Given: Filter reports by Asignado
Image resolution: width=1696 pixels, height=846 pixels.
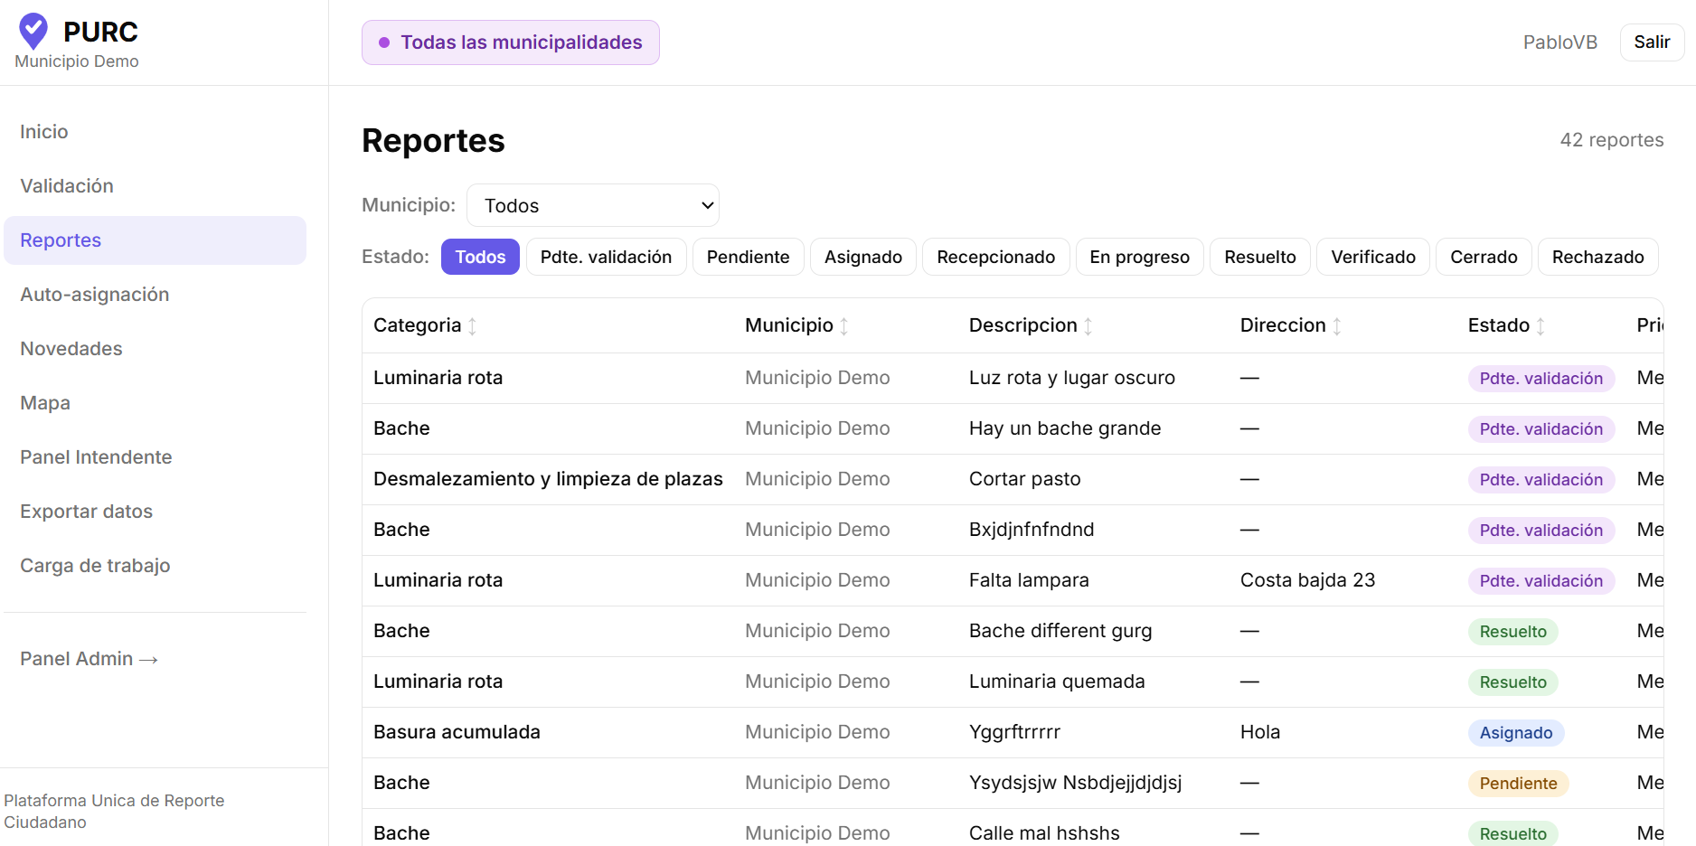Looking at the screenshot, I should click(863, 257).
